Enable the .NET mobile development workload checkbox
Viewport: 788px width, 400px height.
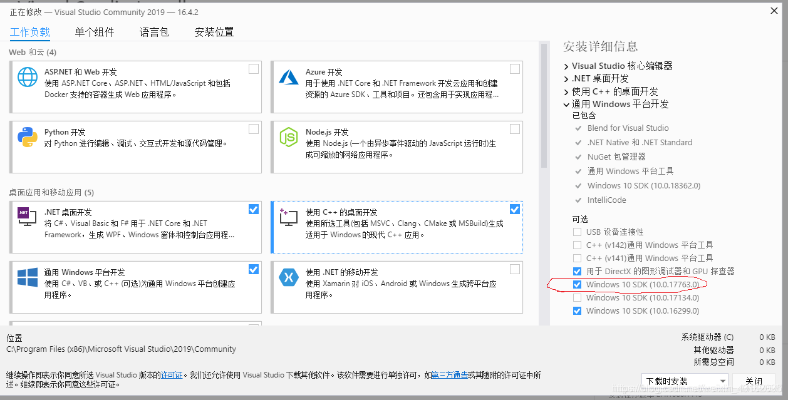click(515, 269)
